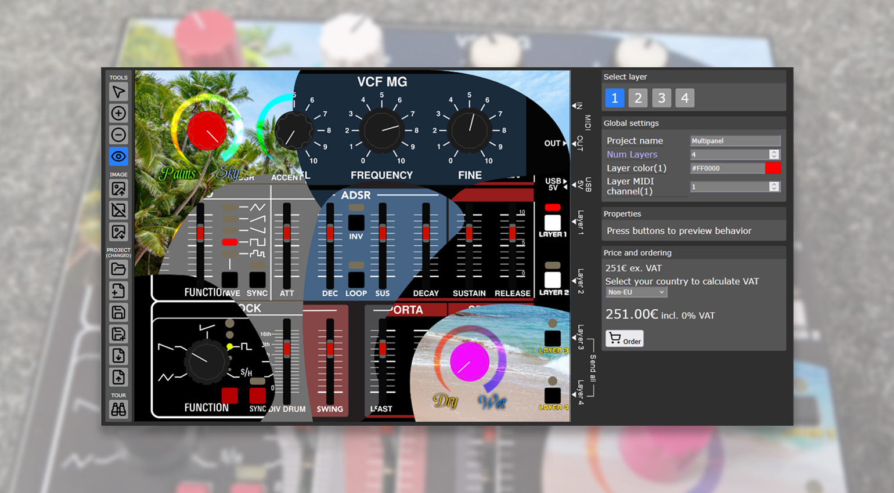Image resolution: width=894 pixels, height=493 pixels.
Task: Select layer 3 button
Action: pos(662,98)
